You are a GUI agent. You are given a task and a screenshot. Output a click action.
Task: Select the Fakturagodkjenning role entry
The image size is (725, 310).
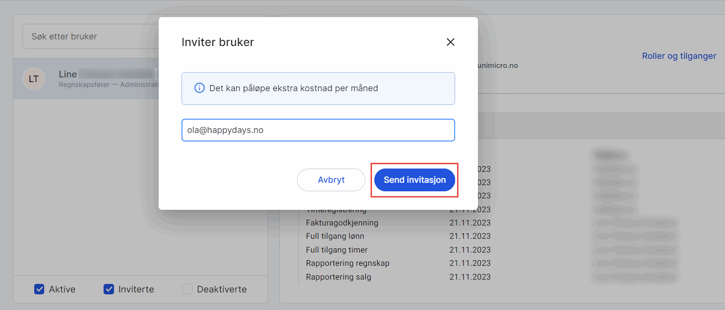(x=342, y=223)
